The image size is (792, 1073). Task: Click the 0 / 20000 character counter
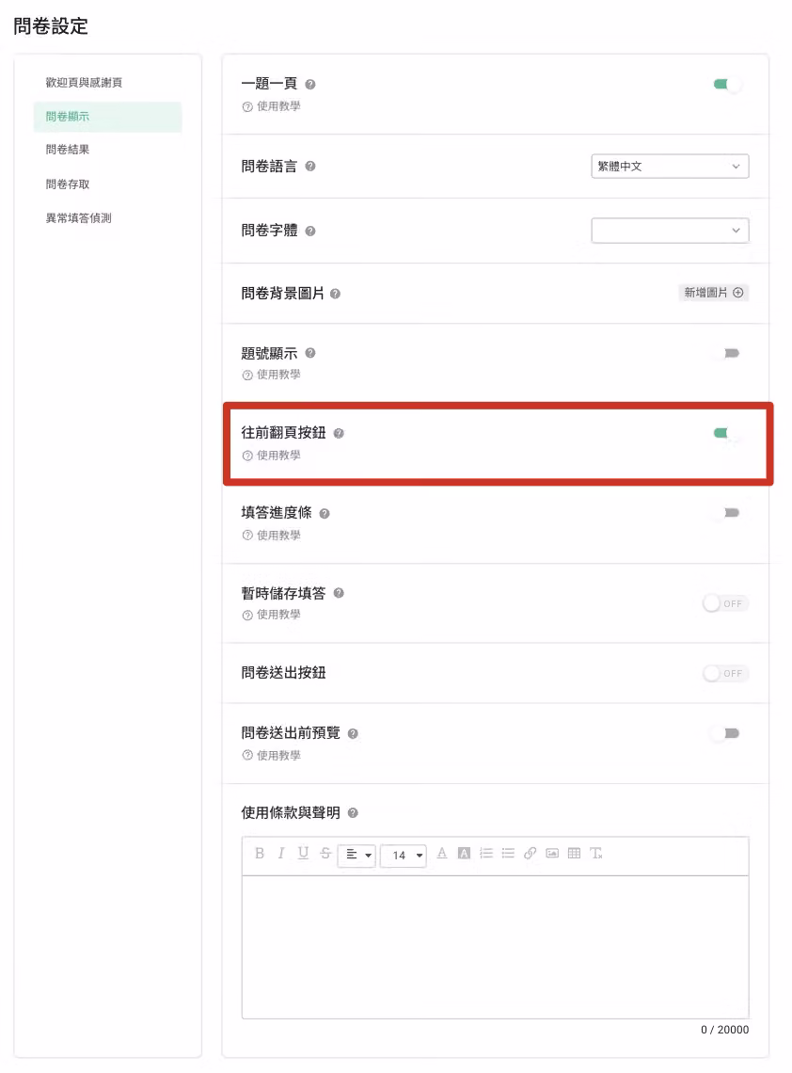(x=725, y=1030)
